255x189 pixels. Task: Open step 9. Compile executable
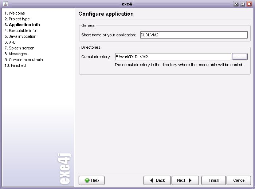[24, 60]
